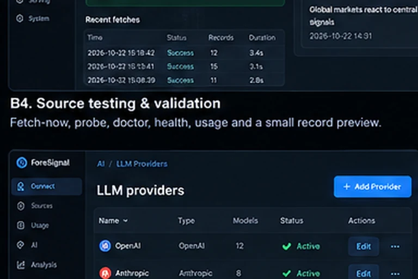Click Success status of 12-record fetch

pyautogui.click(x=180, y=53)
